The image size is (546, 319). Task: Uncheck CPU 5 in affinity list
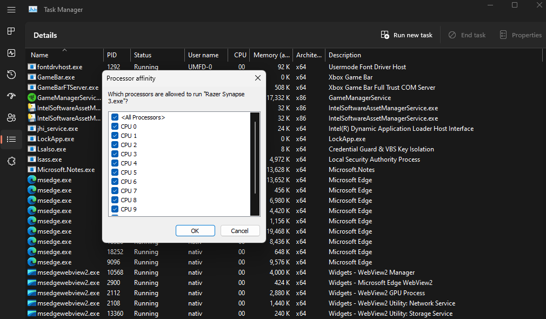[115, 172]
